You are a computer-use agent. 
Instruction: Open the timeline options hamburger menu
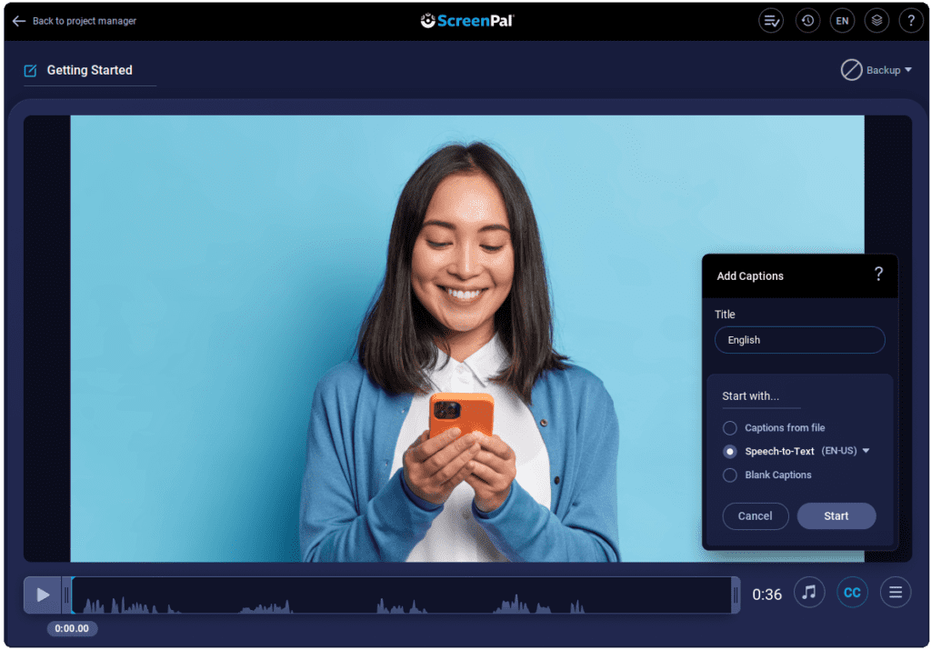click(x=896, y=592)
